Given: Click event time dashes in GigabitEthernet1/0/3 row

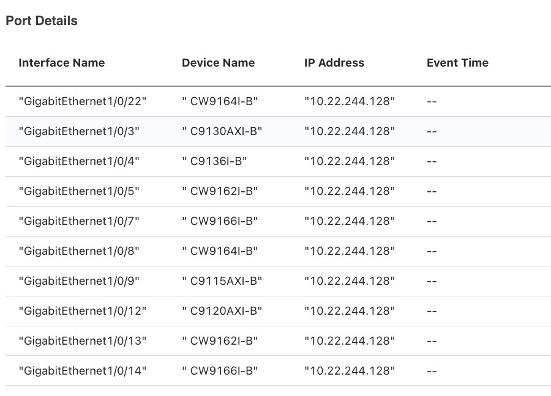Looking at the screenshot, I should tap(432, 132).
